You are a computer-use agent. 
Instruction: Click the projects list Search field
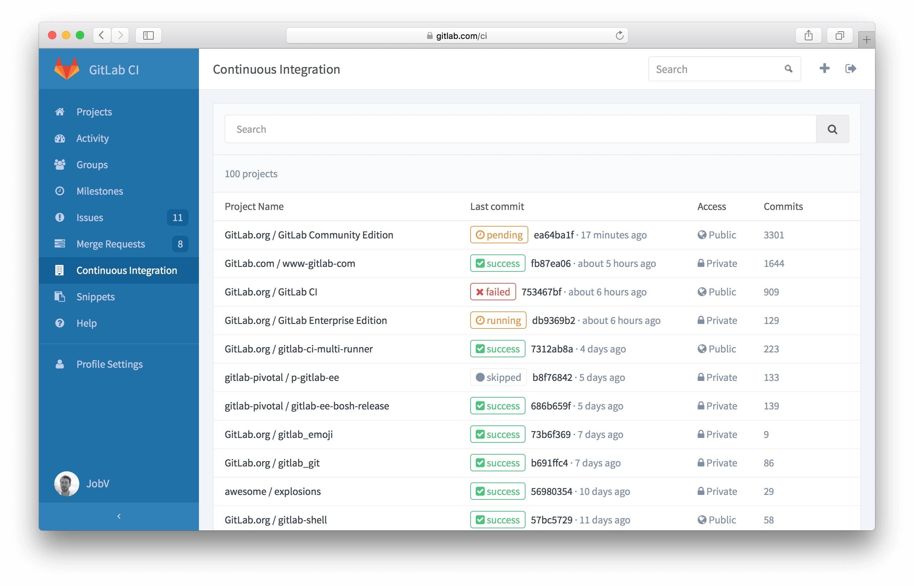point(520,129)
